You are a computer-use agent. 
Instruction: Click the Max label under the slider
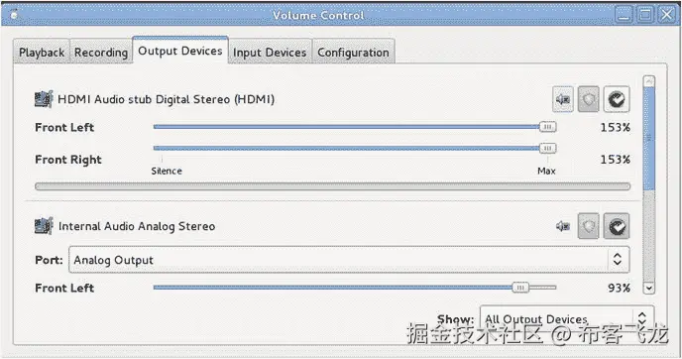546,171
